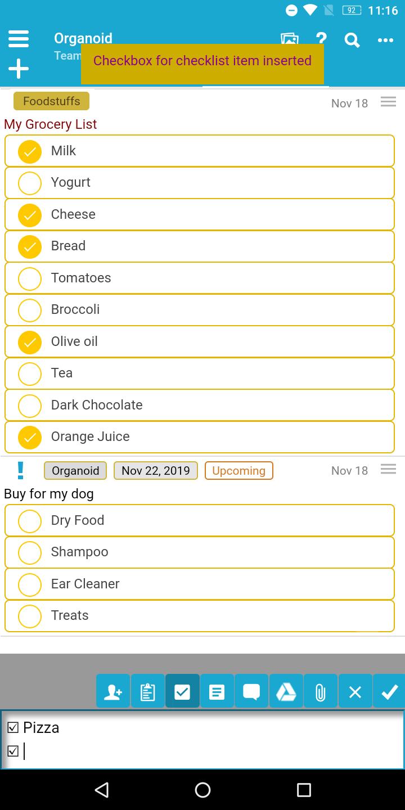Click the add contact person icon
Viewport: 405px width, 810px height.
113,691
